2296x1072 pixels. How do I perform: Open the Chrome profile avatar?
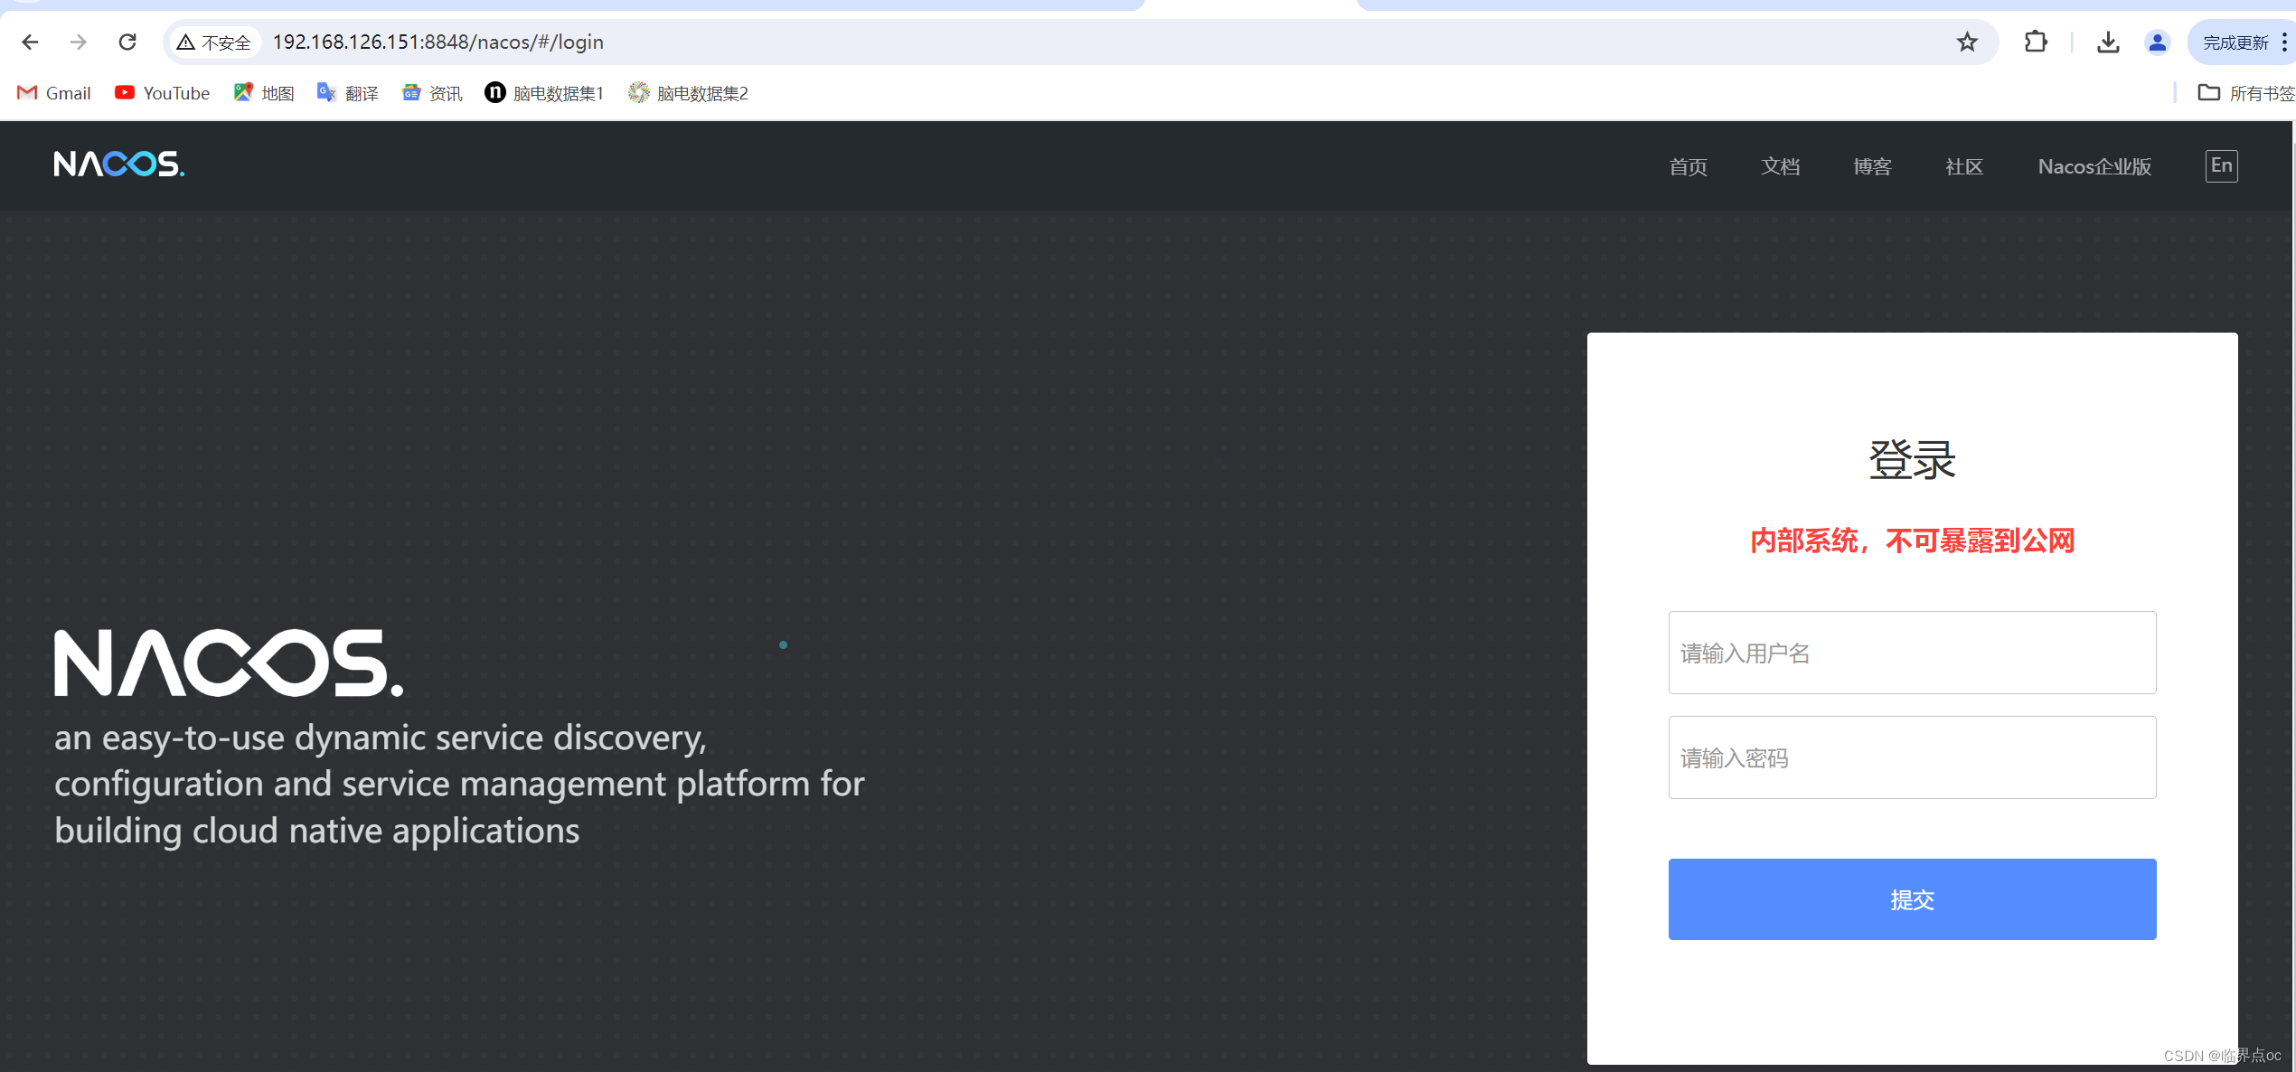point(2157,42)
